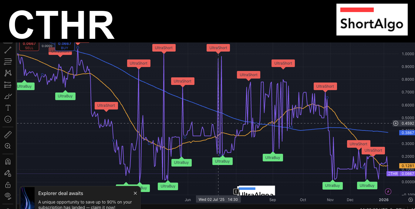415x209 pixels.
Task: Open the forecasting and measurement tools
Action: 8,85
